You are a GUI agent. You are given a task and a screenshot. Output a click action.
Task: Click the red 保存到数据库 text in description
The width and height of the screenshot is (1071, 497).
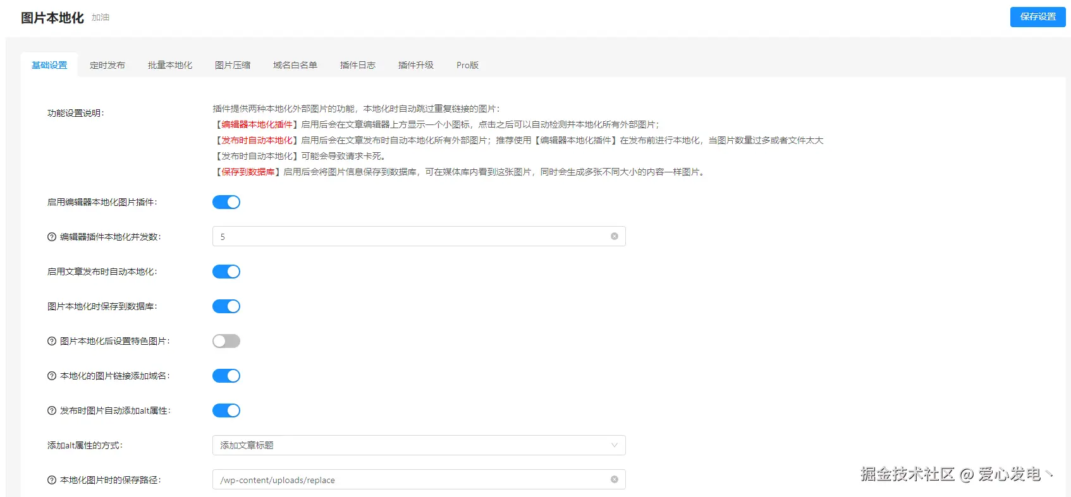(248, 172)
